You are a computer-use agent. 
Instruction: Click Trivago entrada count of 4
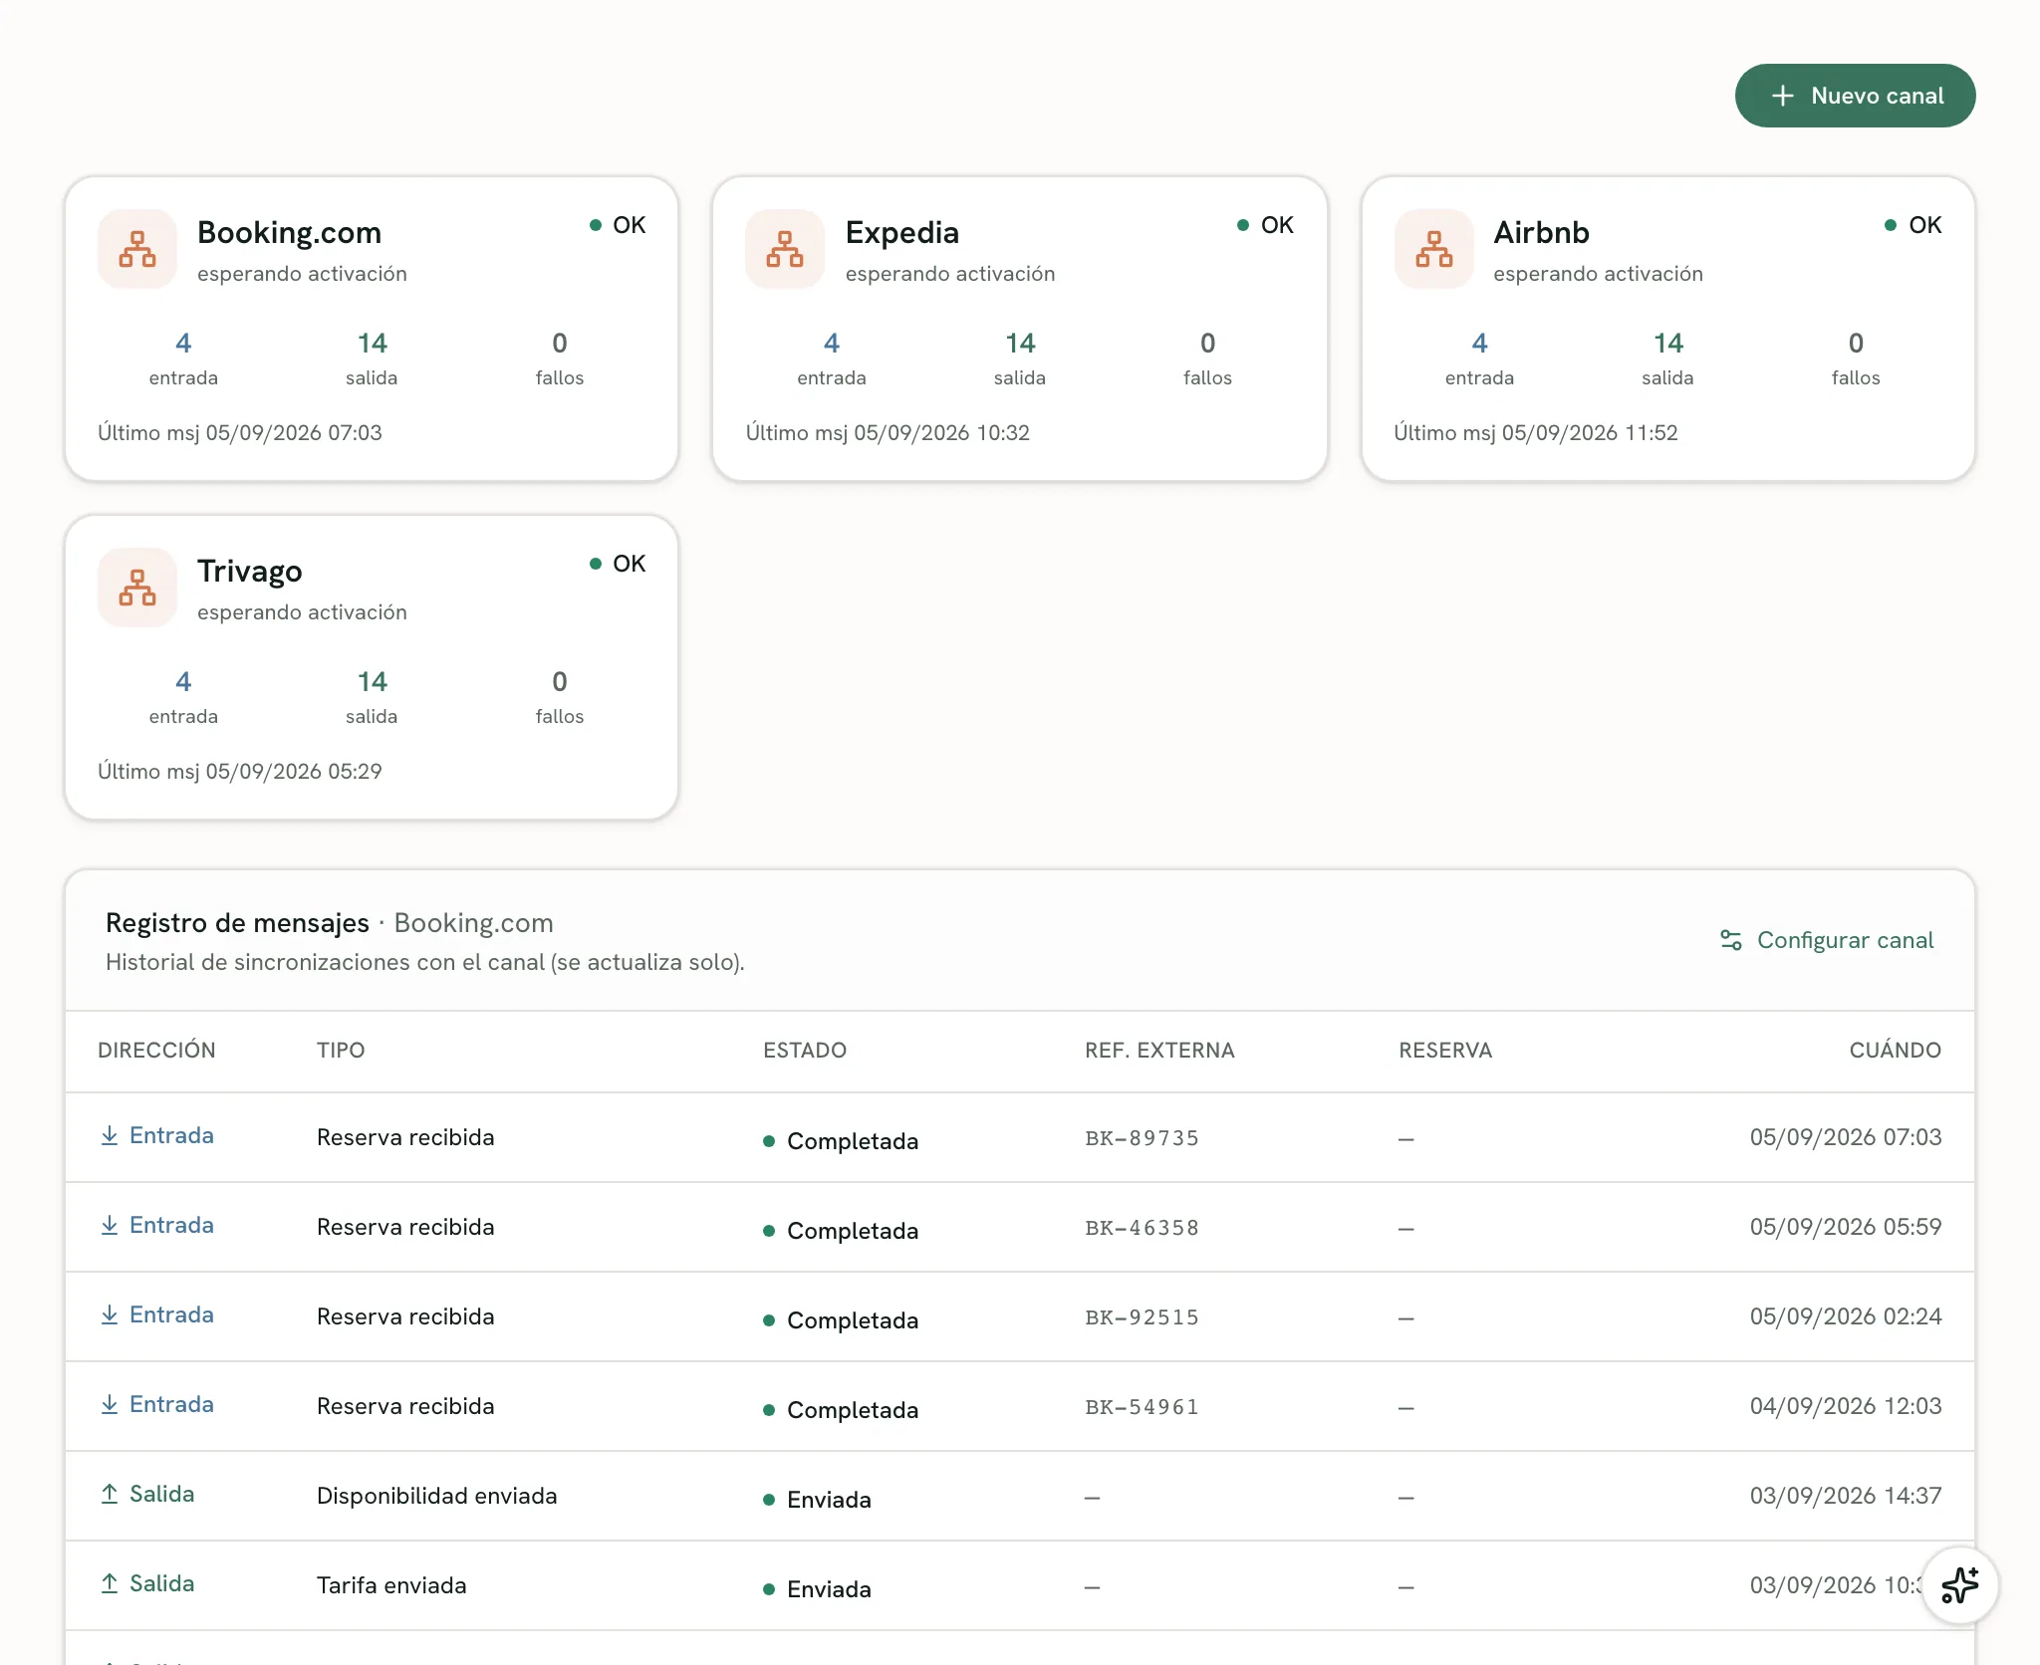[x=183, y=682]
